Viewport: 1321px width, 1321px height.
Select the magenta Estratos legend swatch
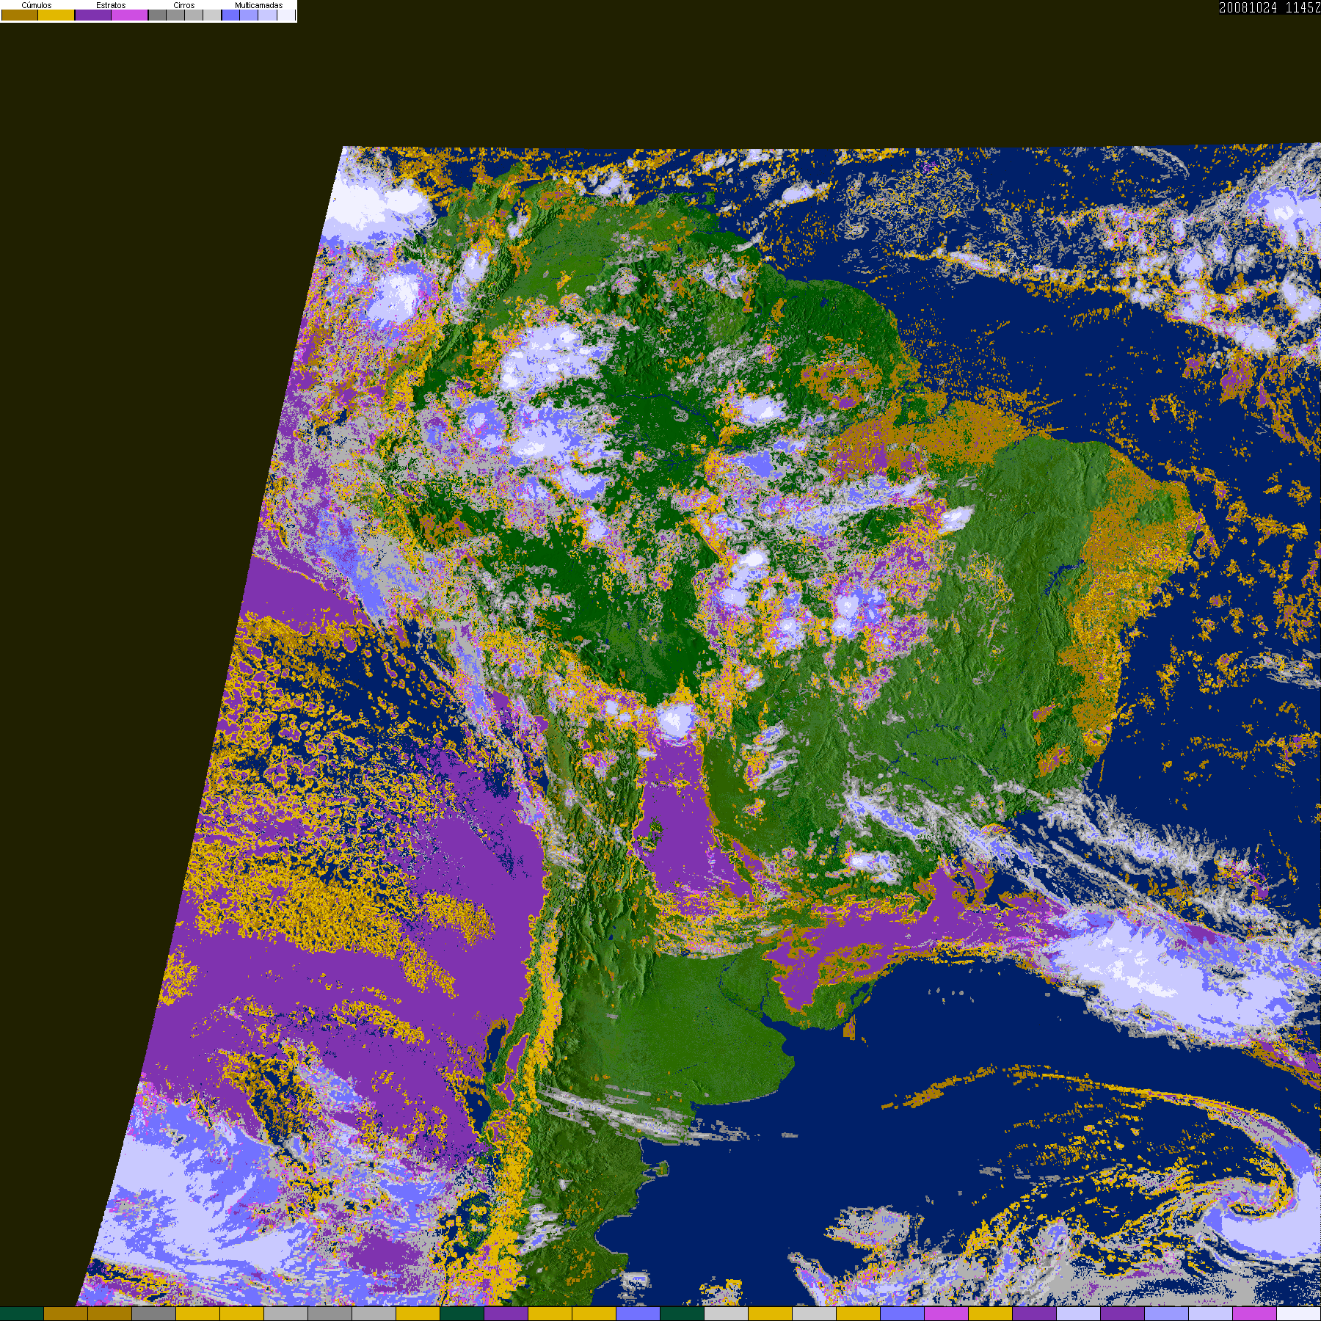click(129, 15)
